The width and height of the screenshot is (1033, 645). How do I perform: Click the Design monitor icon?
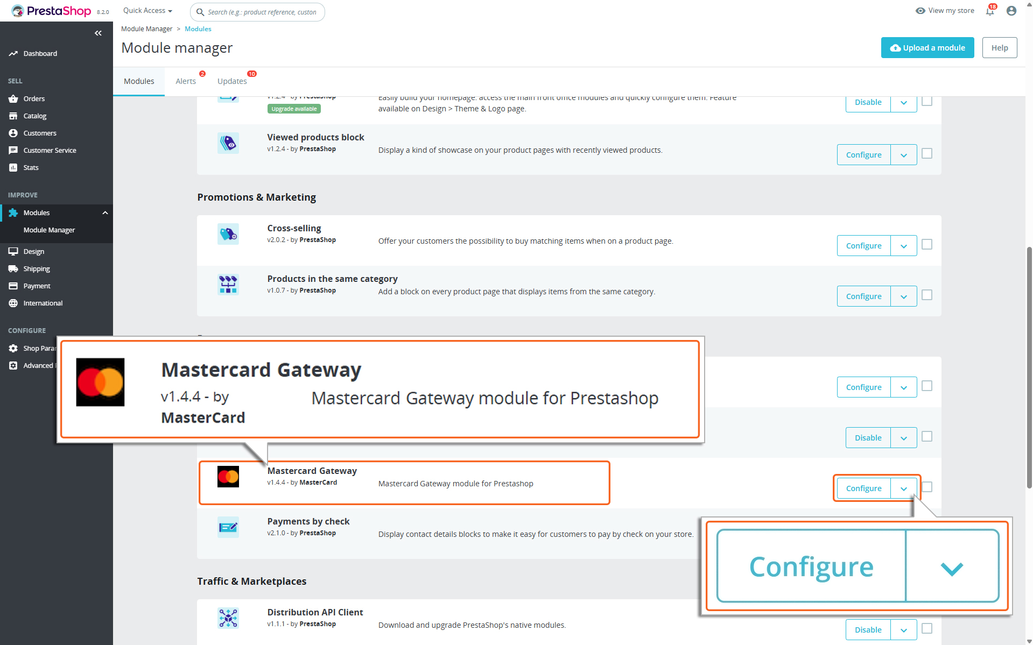pyautogui.click(x=13, y=252)
